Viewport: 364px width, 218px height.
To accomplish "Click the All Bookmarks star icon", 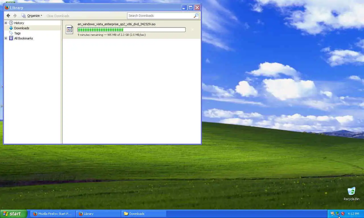I will tap(11, 38).
